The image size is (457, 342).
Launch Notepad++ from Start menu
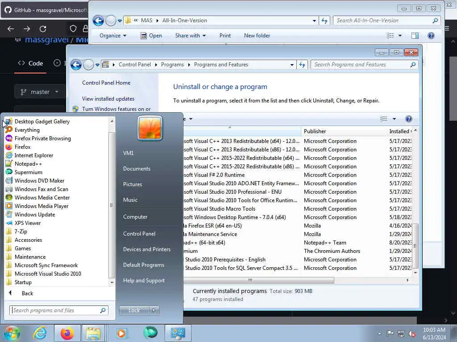(28, 164)
